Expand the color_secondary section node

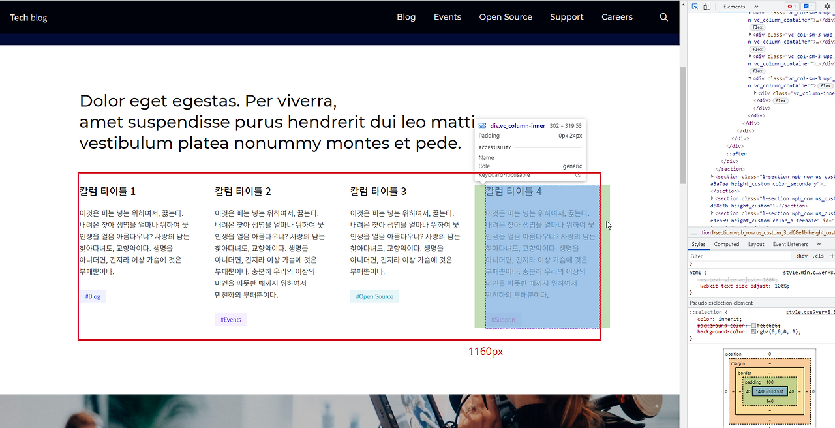click(x=712, y=176)
